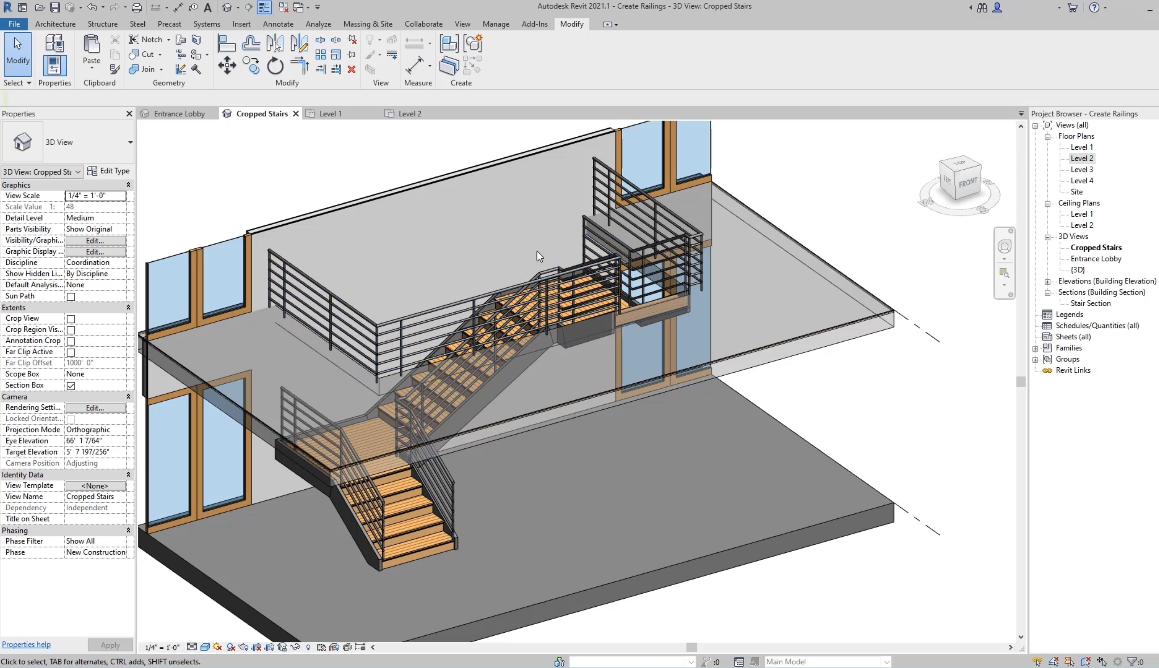Click the Save icon in quick access toolbar
The image size is (1159, 668).
point(55,7)
